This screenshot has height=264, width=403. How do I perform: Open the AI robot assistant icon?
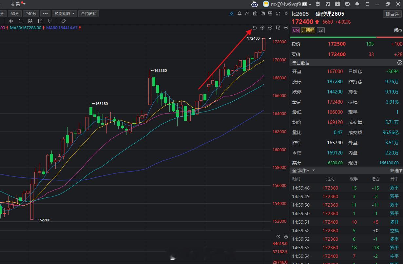click(255, 4)
